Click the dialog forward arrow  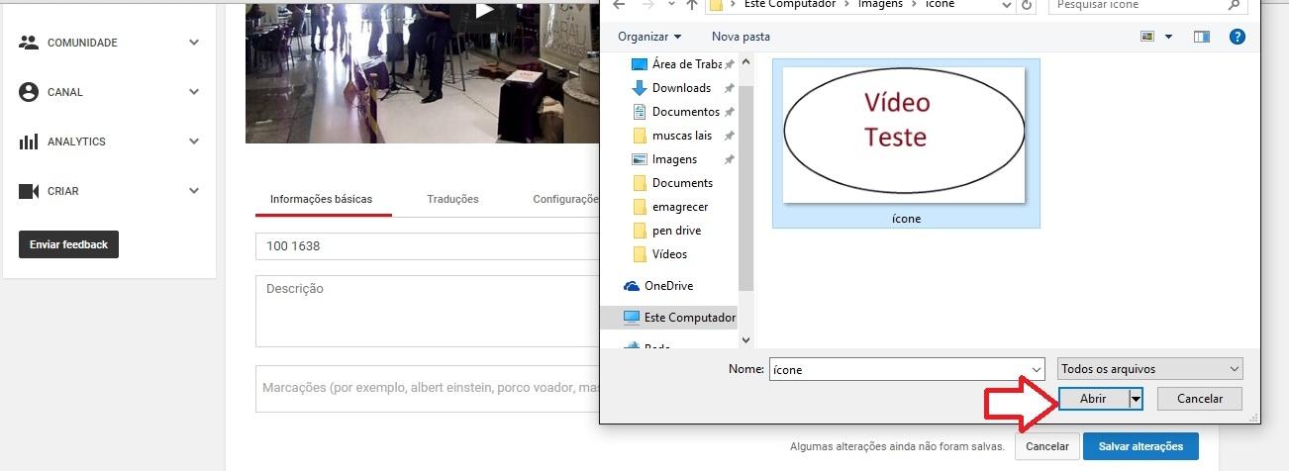coord(646,5)
